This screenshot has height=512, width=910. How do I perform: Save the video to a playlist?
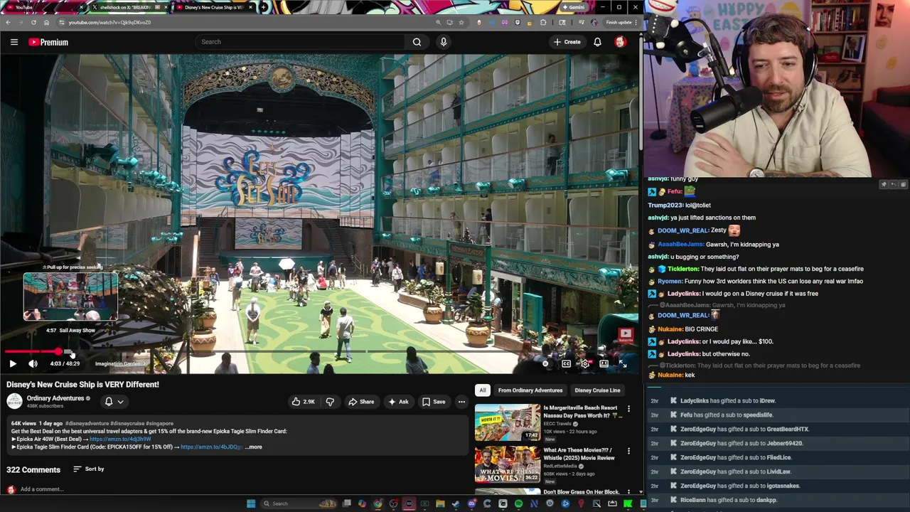[x=434, y=402]
